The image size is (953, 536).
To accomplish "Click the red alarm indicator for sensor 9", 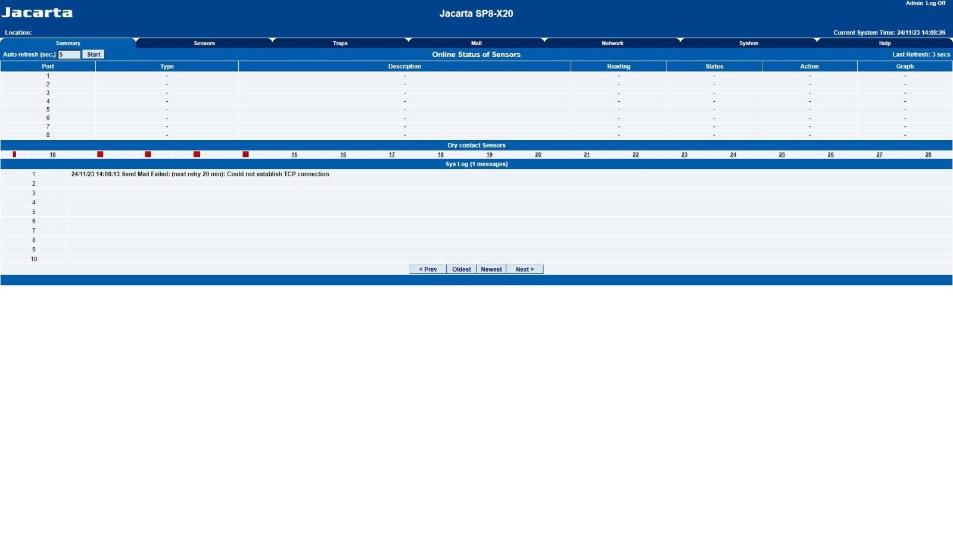I will pos(14,154).
